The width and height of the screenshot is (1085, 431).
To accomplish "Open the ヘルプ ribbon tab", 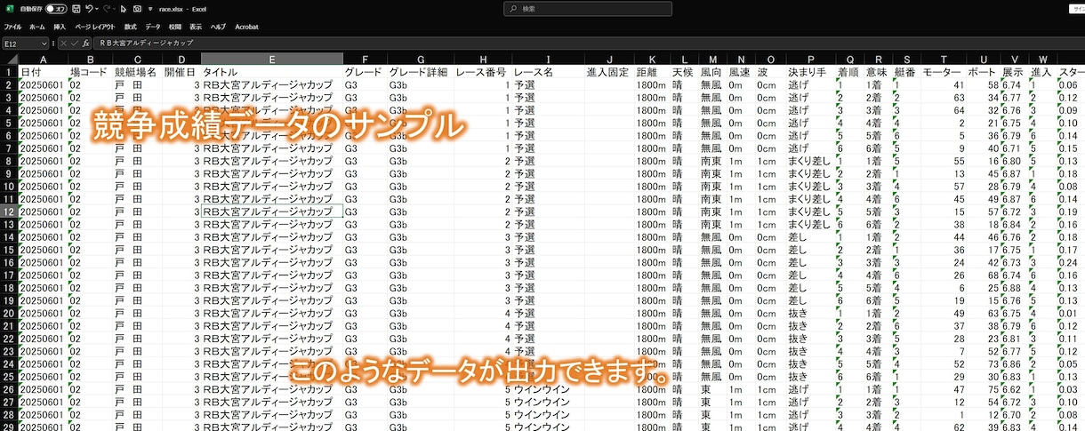I will tap(218, 27).
